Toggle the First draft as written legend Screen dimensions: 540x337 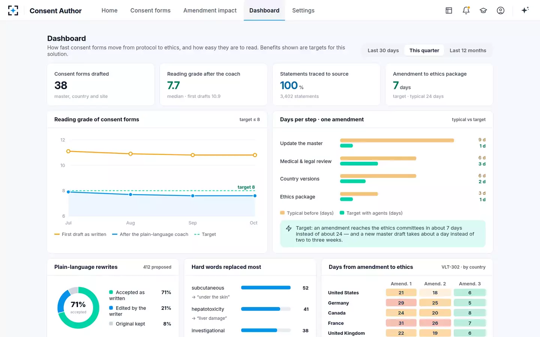click(x=80, y=234)
